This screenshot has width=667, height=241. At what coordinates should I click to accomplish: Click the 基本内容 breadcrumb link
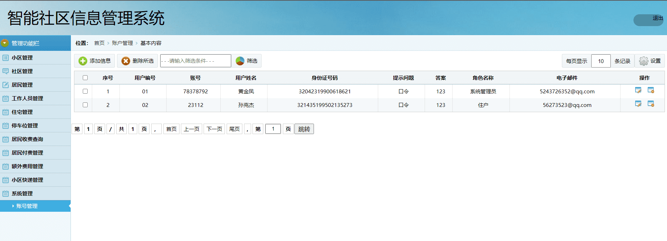coord(151,43)
